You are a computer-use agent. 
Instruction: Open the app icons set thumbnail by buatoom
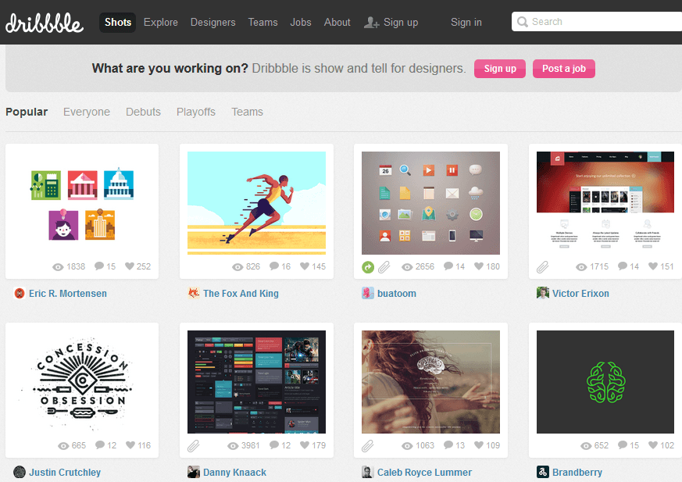pos(430,203)
